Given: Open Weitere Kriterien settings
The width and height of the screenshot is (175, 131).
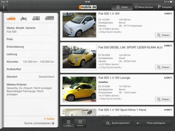Looking at the screenshot, I should tap(30, 89).
